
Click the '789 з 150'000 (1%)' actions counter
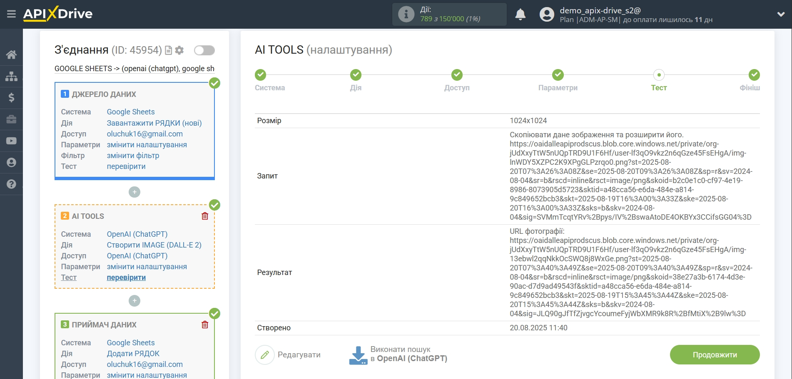point(450,19)
